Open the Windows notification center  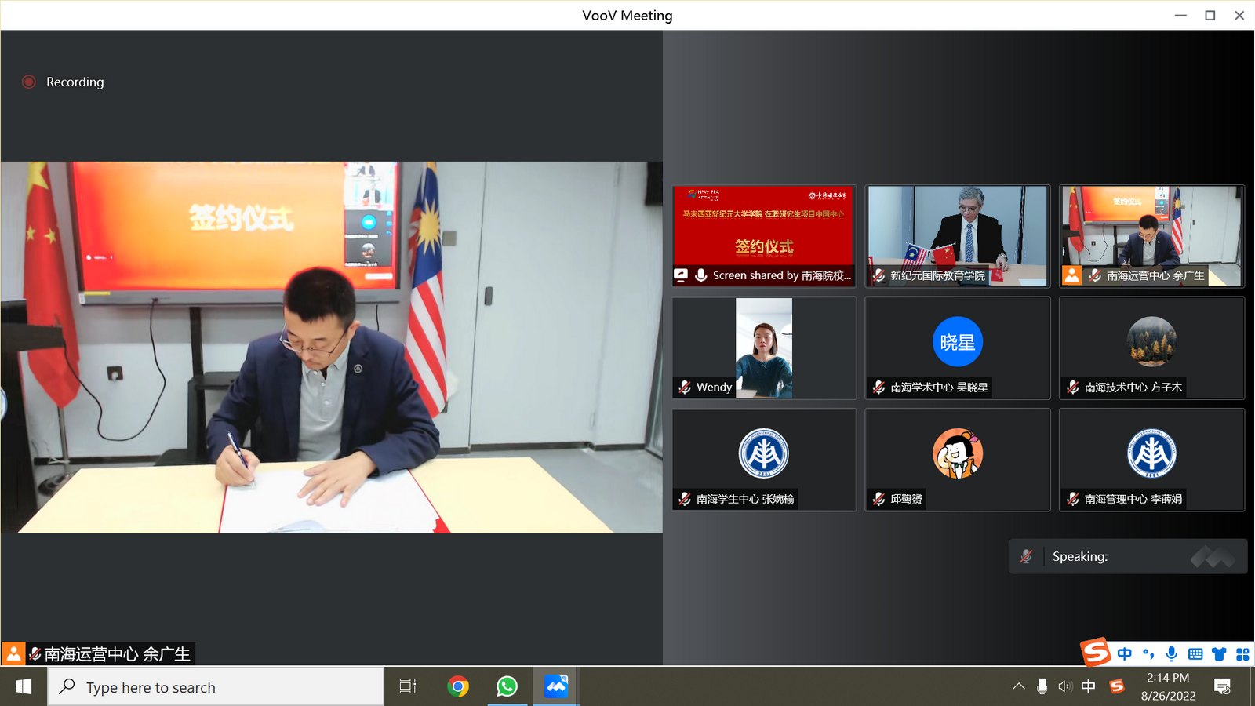tap(1222, 686)
